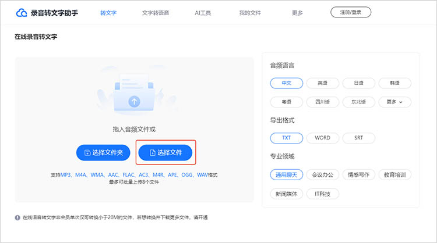This screenshot has width=437, height=243.
Task: Click the 在线录音转文字 heading
Action: (36, 37)
